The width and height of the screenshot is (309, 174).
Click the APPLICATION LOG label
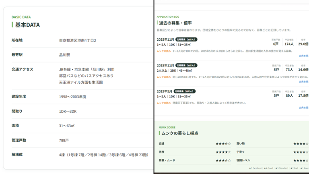tap(168, 17)
